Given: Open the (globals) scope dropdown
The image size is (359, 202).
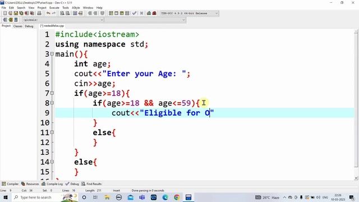Looking at the screenshot, I should 63,20.
